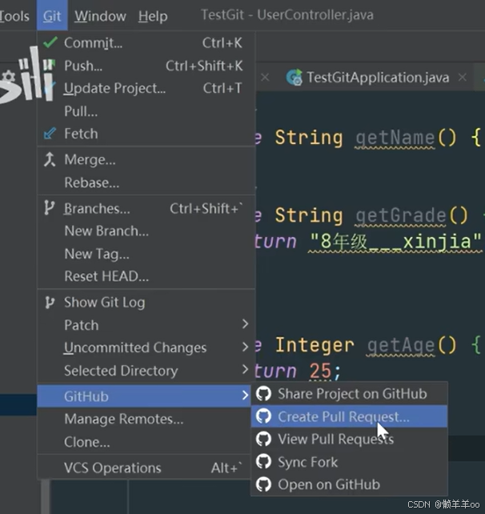This screenshot has width=485, height=514.
Task: Select New Tag... menu entry
Action: click(146, 254)
